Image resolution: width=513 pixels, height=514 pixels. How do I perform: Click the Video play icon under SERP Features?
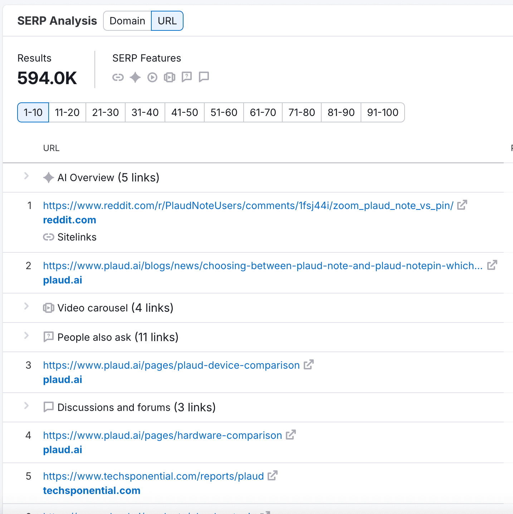click(x=152, y=77)
